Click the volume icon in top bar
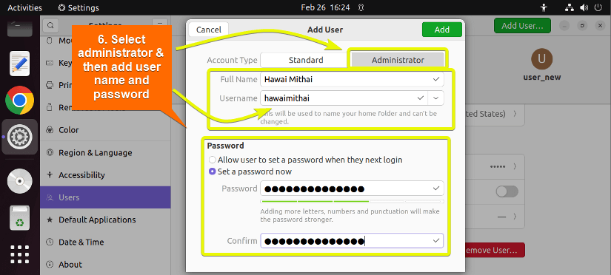 (584, 7)
